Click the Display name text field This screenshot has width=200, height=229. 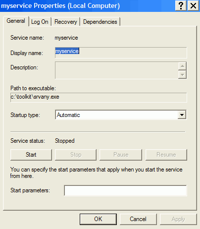[x=121, y=53]
